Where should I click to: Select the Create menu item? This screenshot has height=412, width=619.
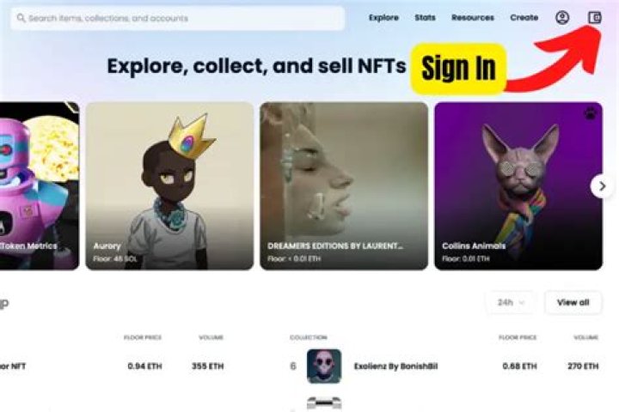pyautogui.click(x=524, y=18)
